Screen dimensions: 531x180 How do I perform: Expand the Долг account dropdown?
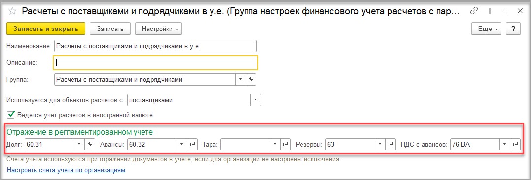point(79,145)
